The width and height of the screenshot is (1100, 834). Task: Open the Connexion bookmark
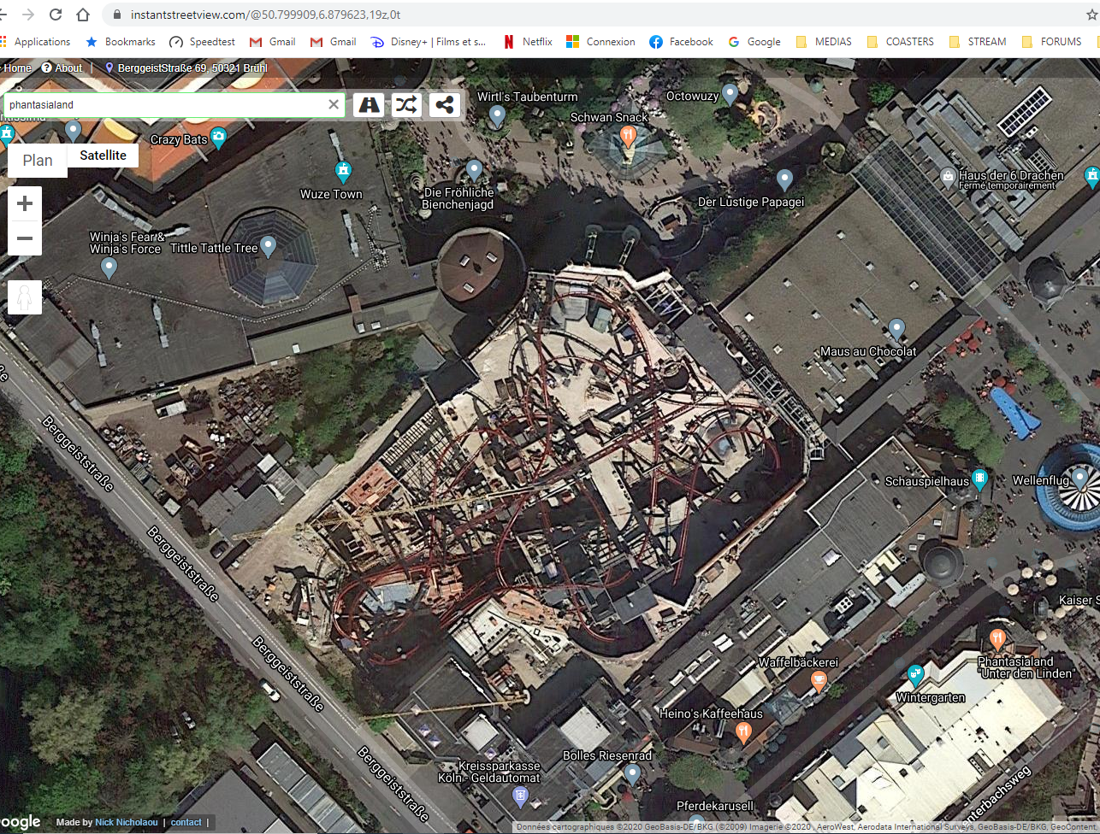pos(600,42)
